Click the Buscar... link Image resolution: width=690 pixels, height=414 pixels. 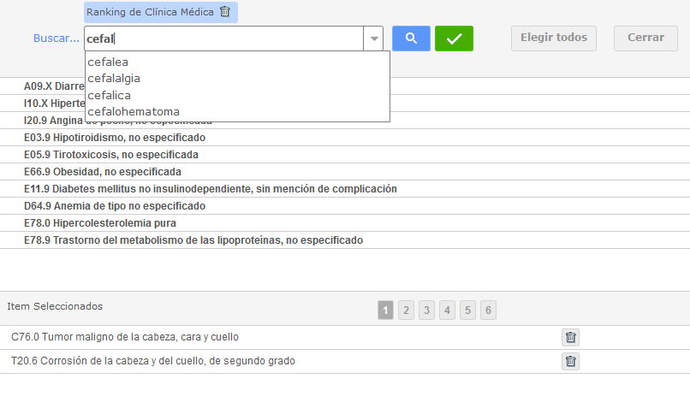click(x=57, y=38)
